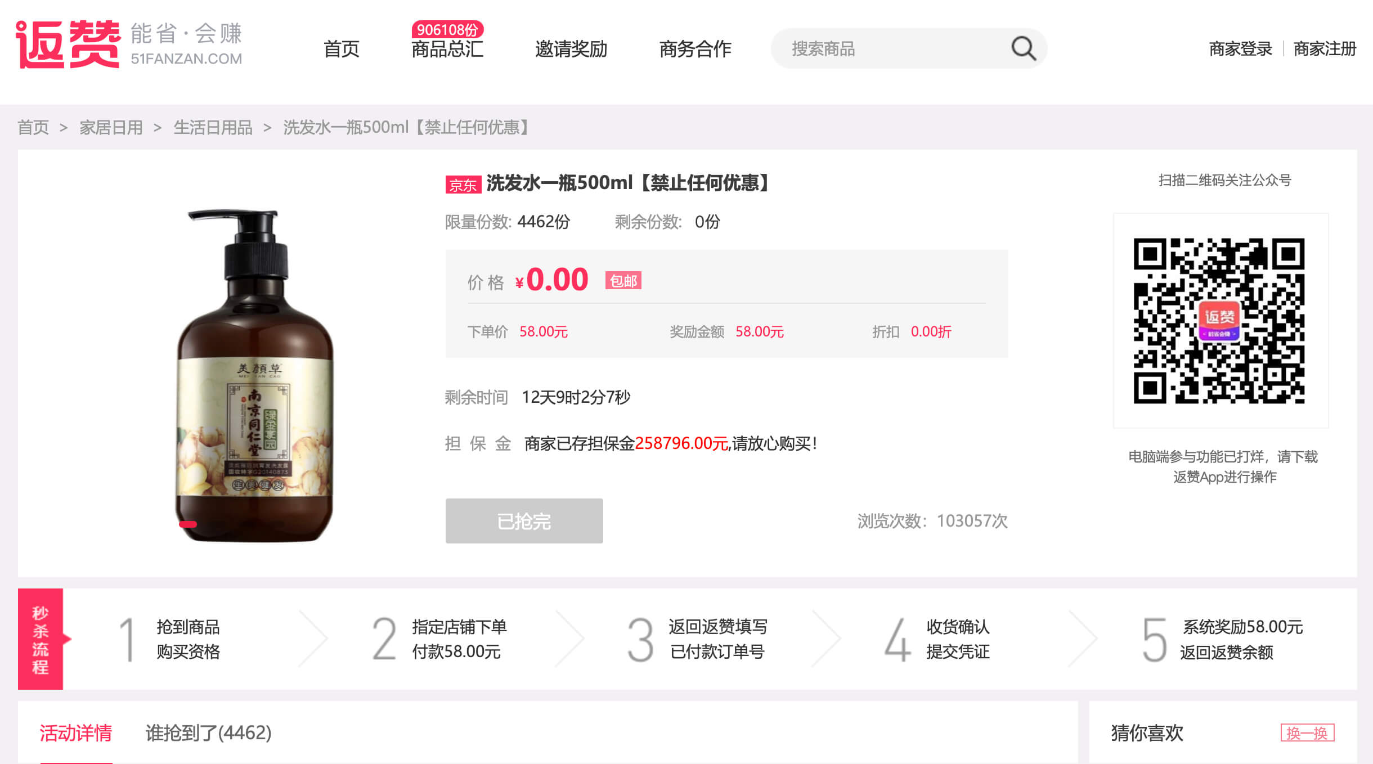Click the 换一换 refresh button
The image size is (1373, 764).
point(1308,733)
